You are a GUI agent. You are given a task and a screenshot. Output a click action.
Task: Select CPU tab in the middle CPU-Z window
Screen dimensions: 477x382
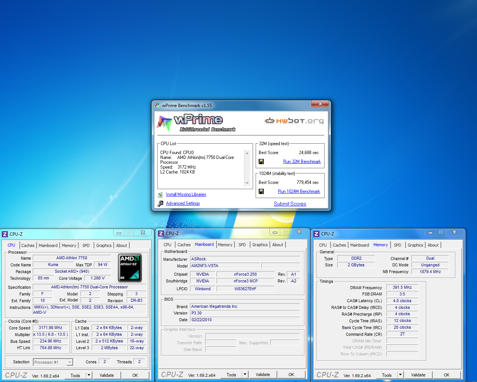[x=168, y=245]
